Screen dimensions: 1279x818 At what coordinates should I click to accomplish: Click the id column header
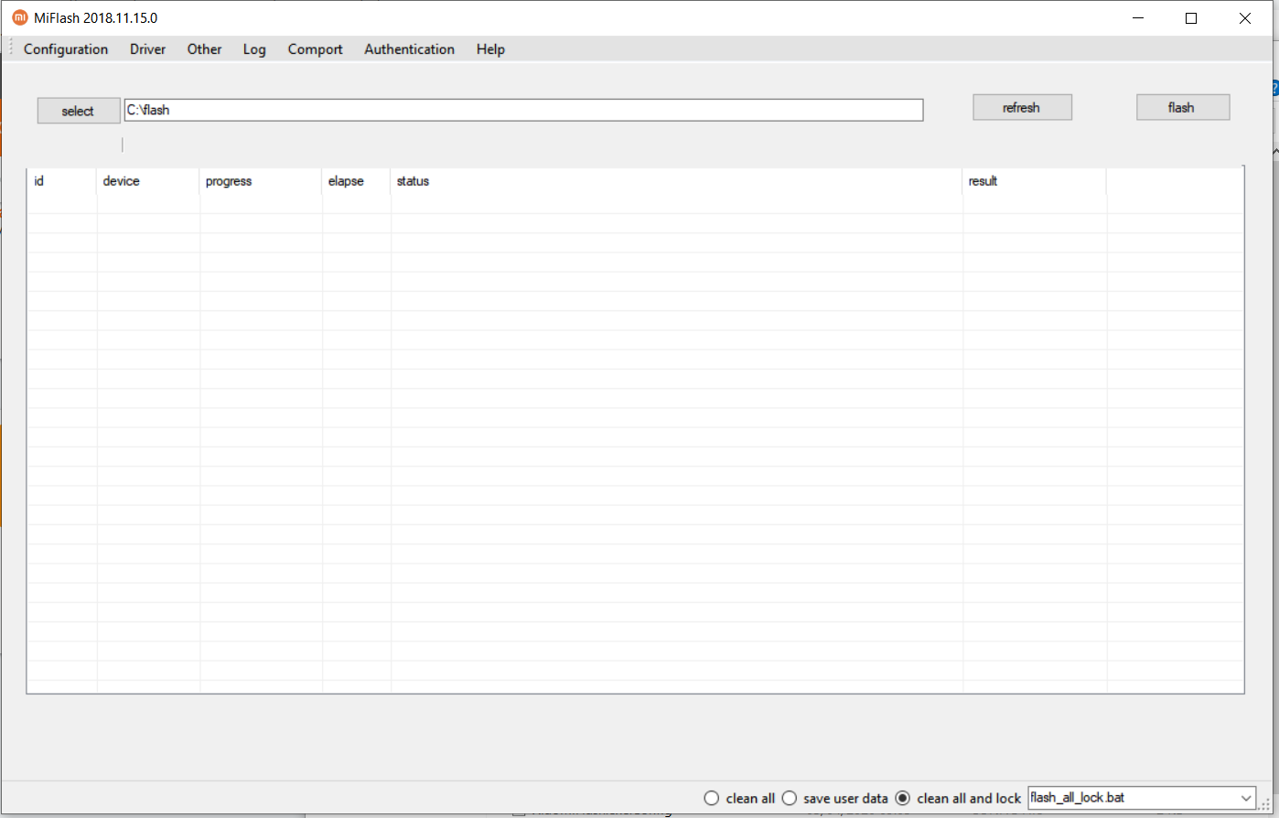[61, 181]
